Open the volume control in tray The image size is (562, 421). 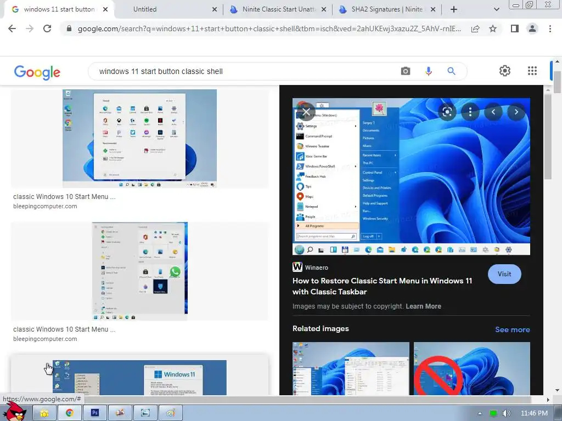[x=506, y=413]
